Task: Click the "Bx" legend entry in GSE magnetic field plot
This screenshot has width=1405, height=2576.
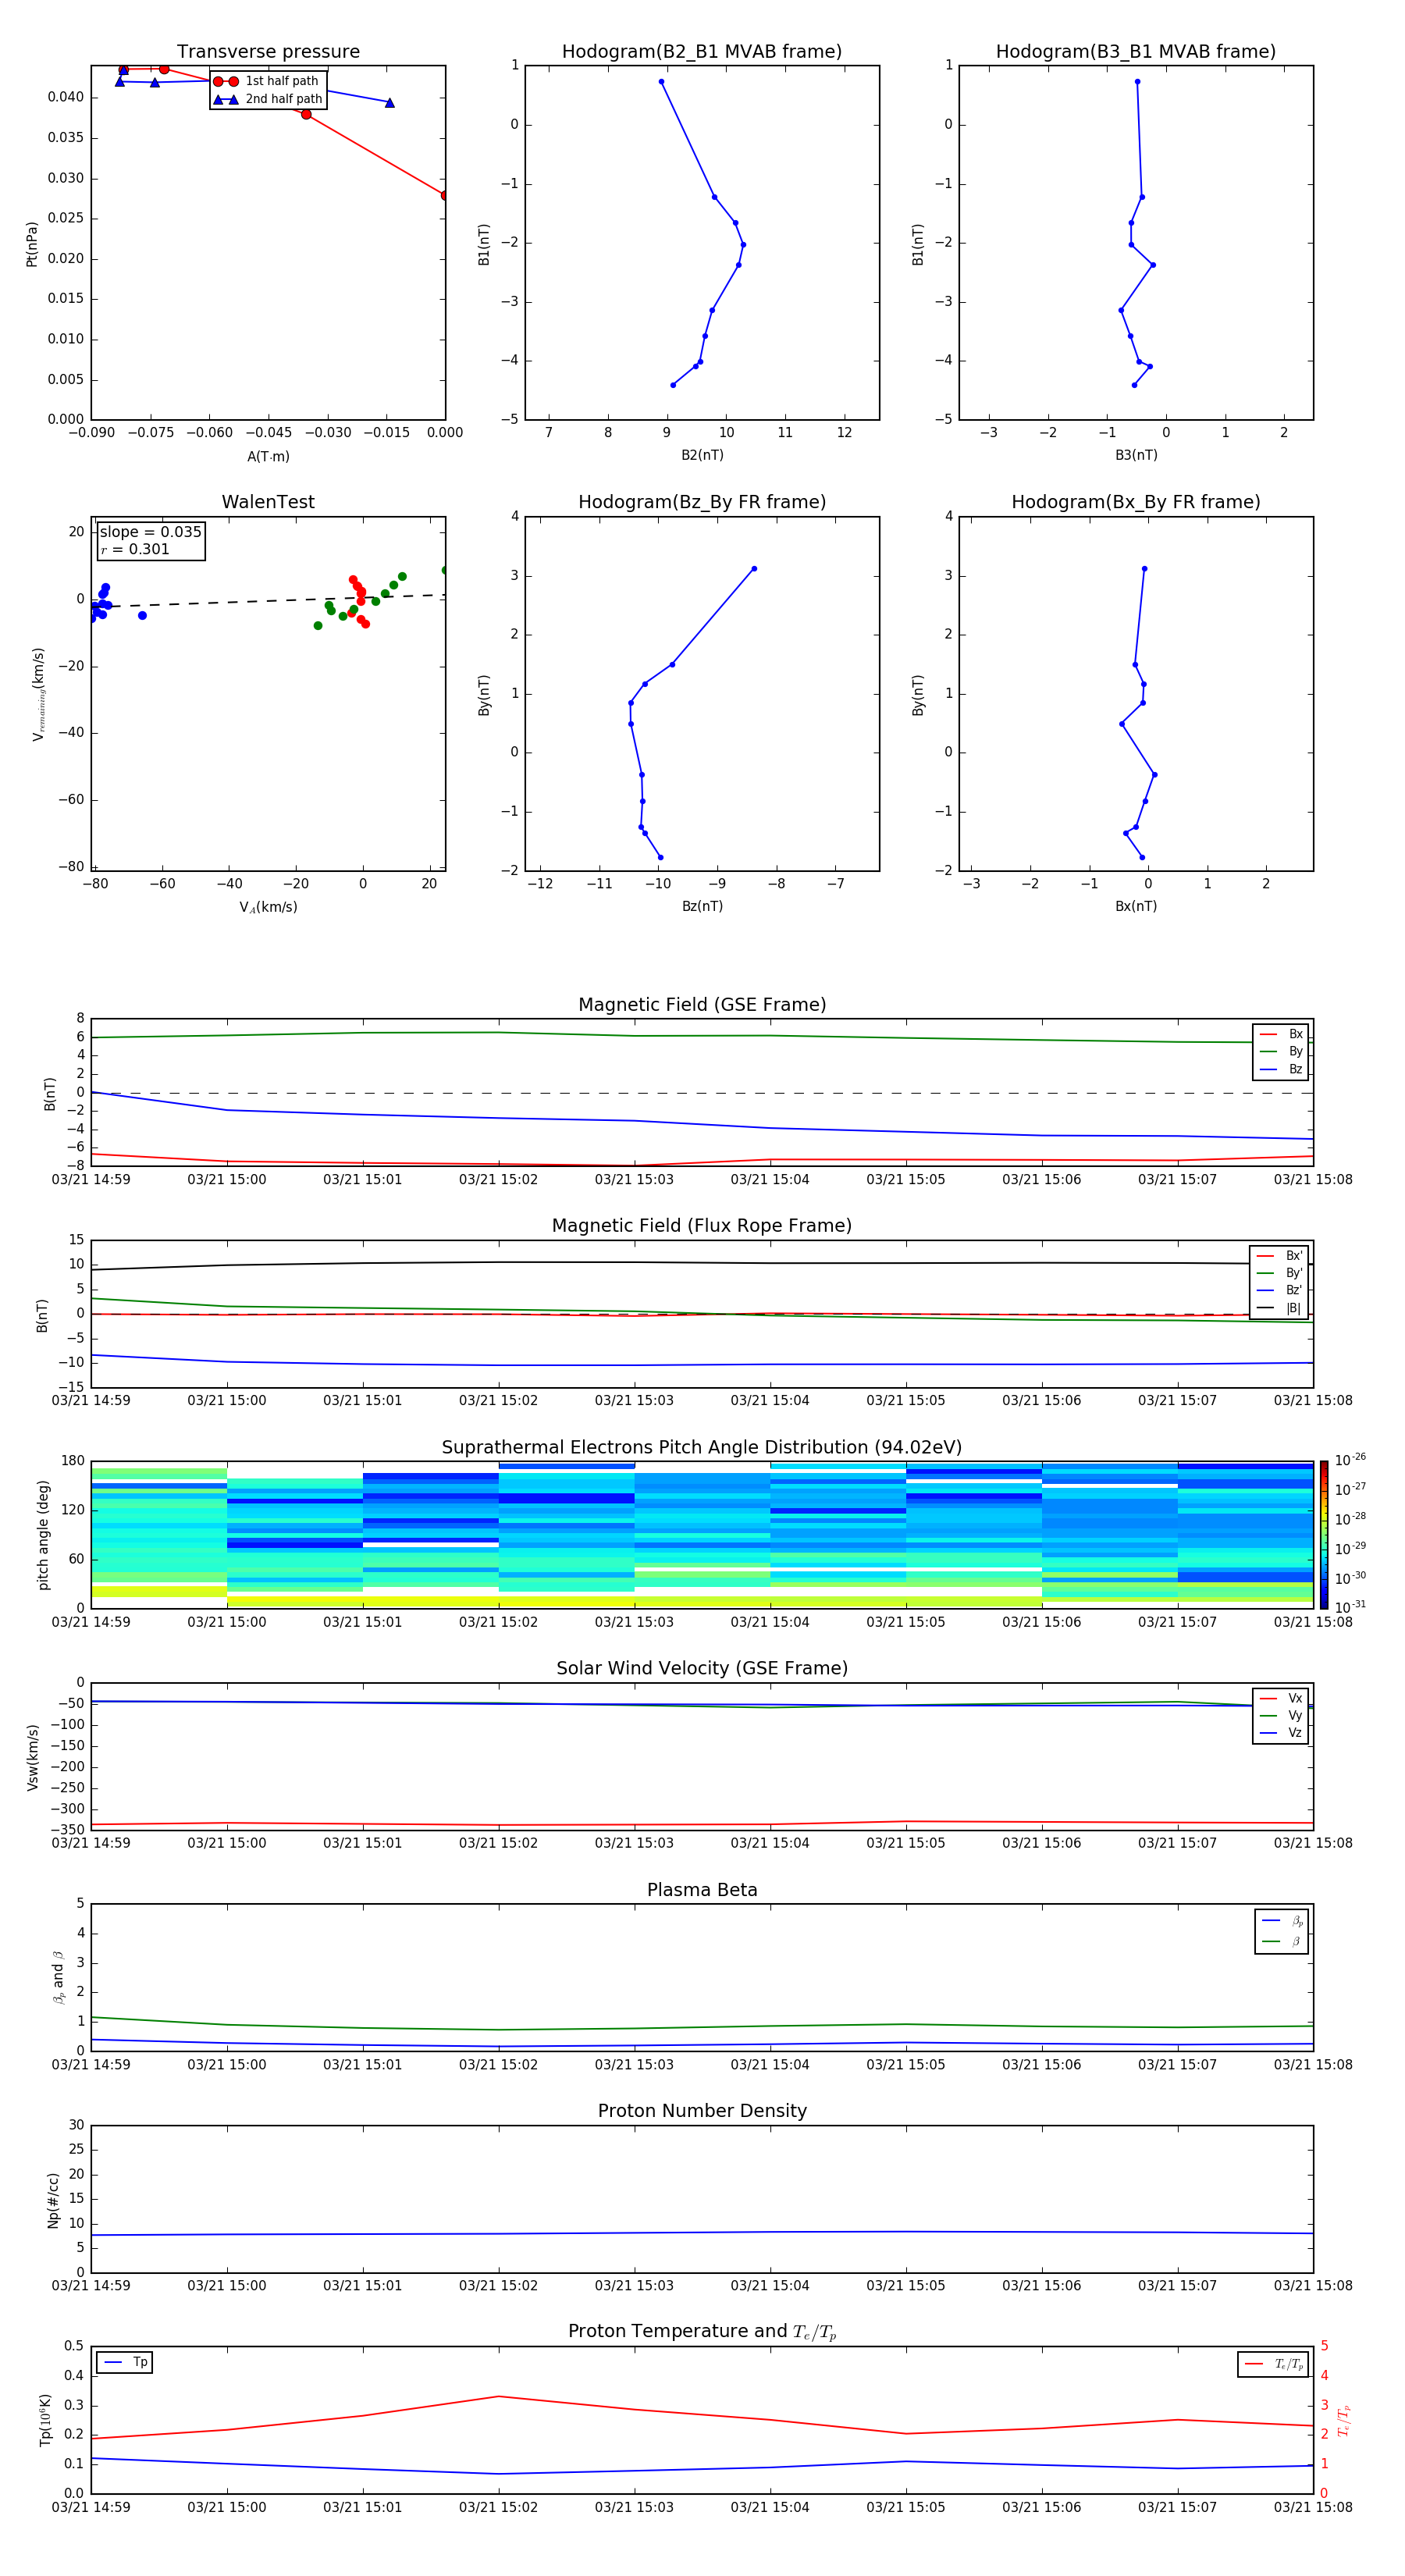Action: click(1281, 1034)
